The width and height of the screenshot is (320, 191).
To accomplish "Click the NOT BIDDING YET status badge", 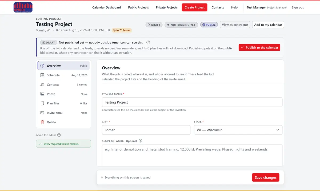I will tap(181, 25).
